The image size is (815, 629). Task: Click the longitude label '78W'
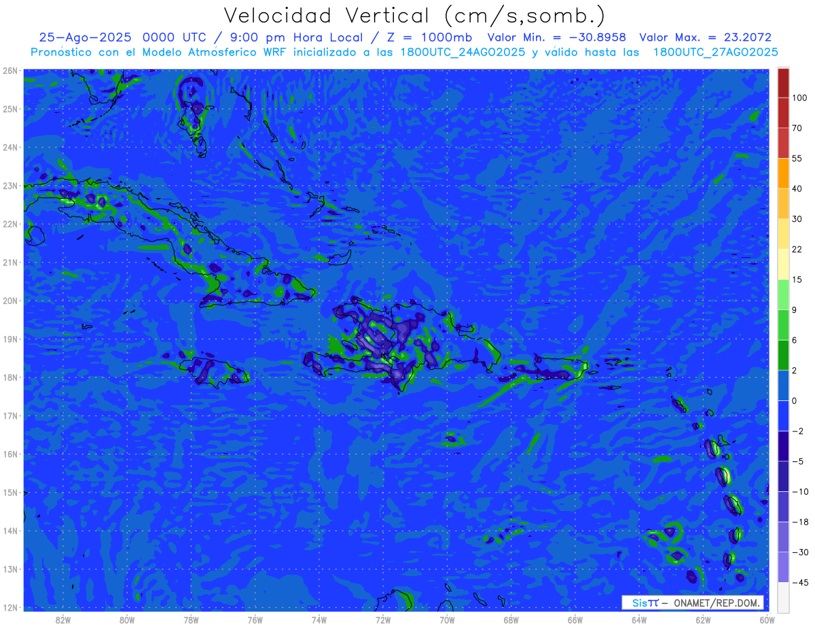(x=191, y=620)
